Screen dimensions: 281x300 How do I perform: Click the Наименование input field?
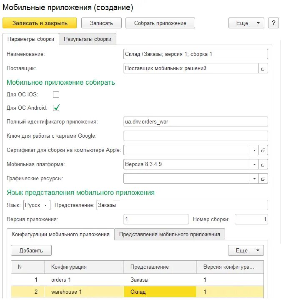pyautogui.click(x=196, y=54)
